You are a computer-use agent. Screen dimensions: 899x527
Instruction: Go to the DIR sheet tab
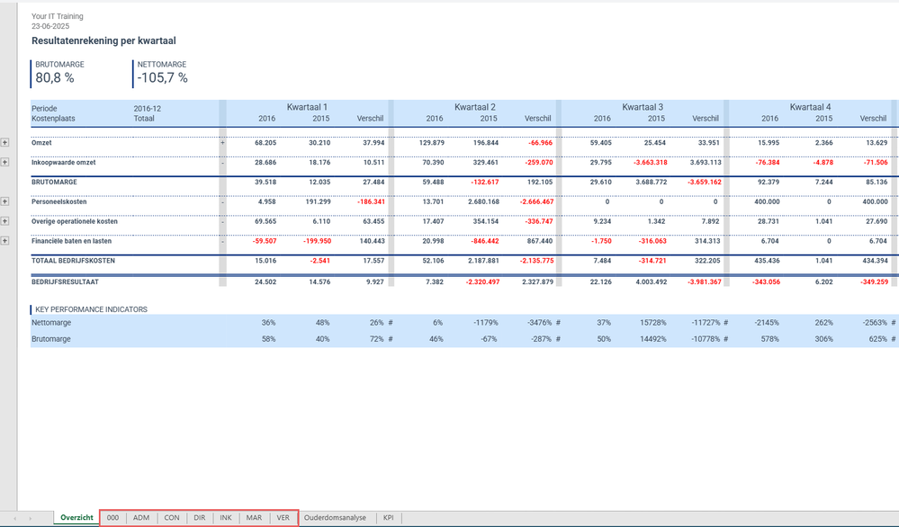click(200, 517)
